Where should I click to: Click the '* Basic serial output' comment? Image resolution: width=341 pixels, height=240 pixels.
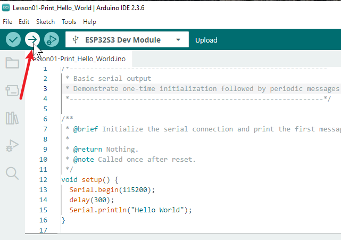[108, 79]
